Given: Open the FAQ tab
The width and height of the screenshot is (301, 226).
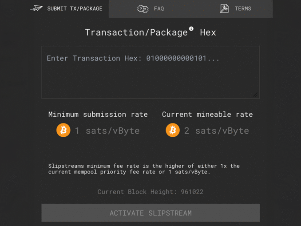Looking at the screenshot, I should tap(150, 9).
